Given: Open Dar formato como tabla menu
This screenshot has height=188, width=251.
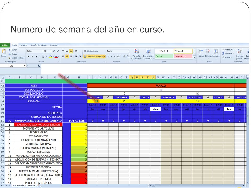Looking at the screenshot, I should (x=148, y=54).
